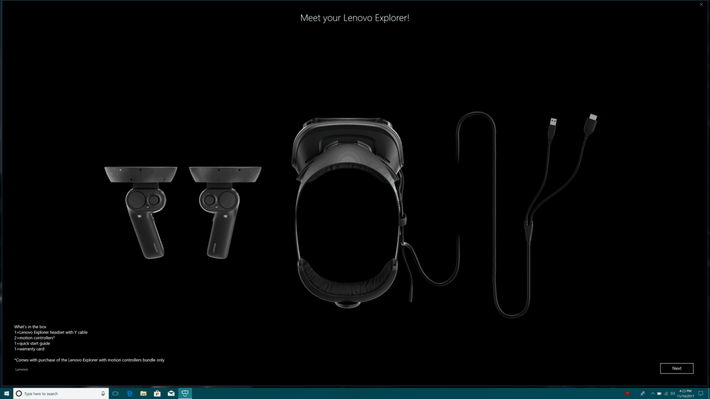The height and width of the screenshot is (399, 710).
Task: Open the Mail app from the taskbar
Action: tap(171, 393)
